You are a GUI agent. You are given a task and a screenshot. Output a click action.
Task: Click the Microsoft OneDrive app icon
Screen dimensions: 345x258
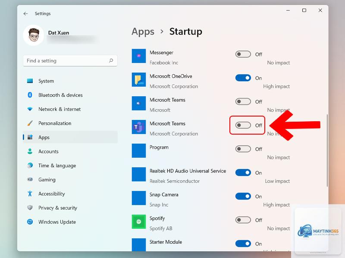point(138,80)
